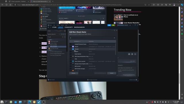Check the Inkscape Vector Graphics Editor checkbox
The height and width of the screenshot is (104, 184).
70,64
